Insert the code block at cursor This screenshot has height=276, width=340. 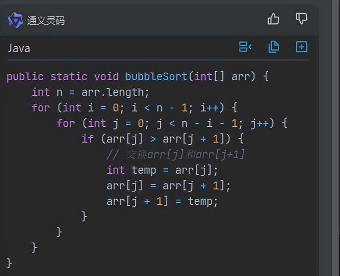pos(245,47)
